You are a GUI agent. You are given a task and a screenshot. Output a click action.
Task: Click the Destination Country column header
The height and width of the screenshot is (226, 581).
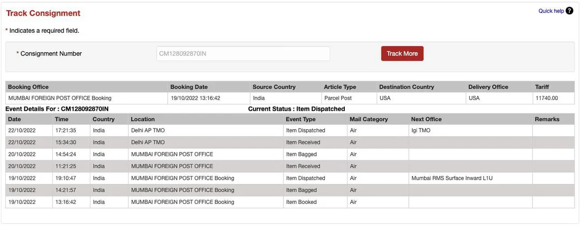pyautogui.click(x=406, y=87)
